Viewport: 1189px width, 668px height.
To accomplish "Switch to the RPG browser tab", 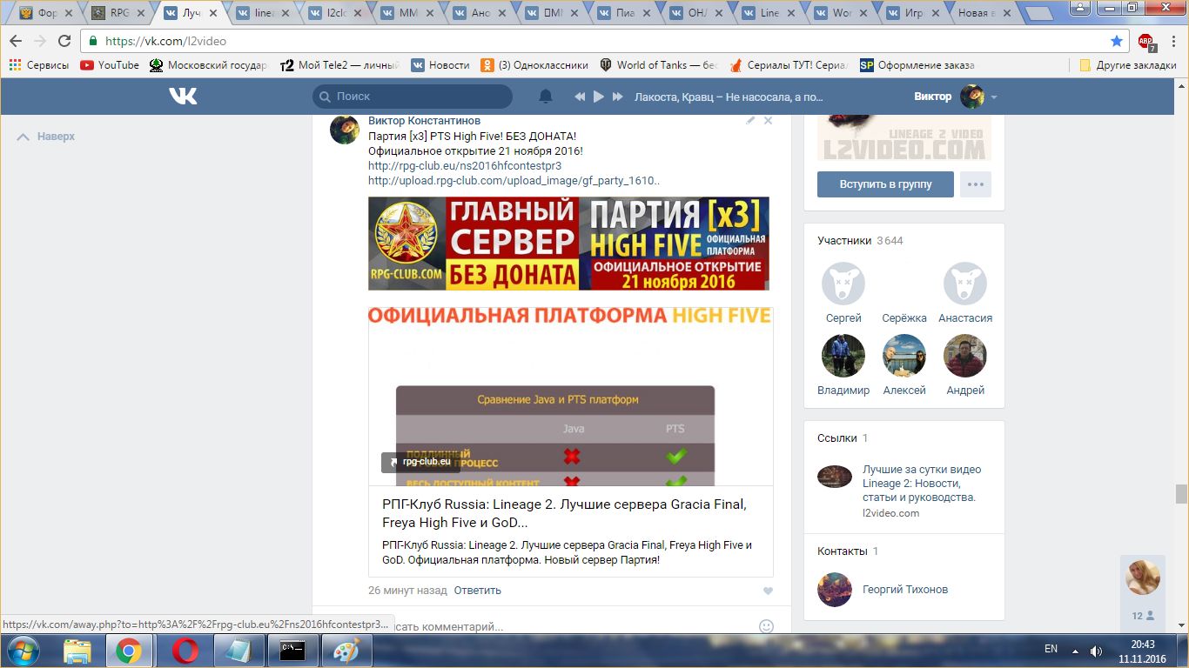I will [x=120, y=13].
